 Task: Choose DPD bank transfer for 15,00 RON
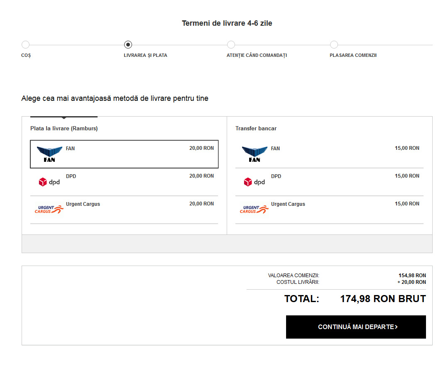click(x=329, y=182)
